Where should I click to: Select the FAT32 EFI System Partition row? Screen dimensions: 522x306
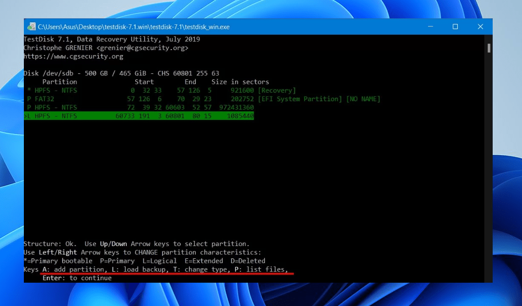(203, 99)
